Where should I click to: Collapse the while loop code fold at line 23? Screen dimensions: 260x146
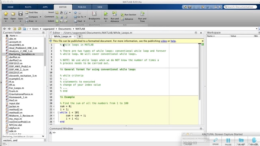pos(58,112)
